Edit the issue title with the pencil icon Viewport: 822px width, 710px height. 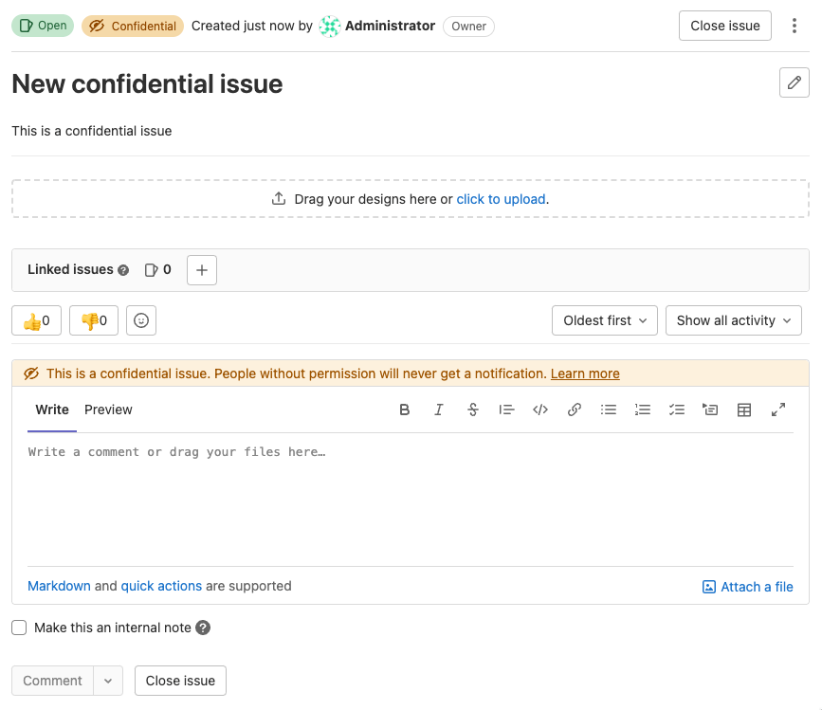click(794, 82)
